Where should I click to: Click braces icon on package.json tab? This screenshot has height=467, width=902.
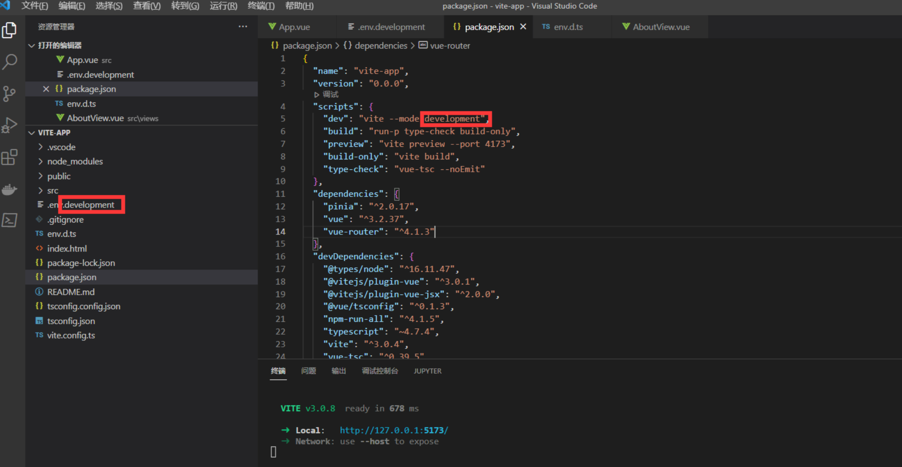(x=457, y=26)
